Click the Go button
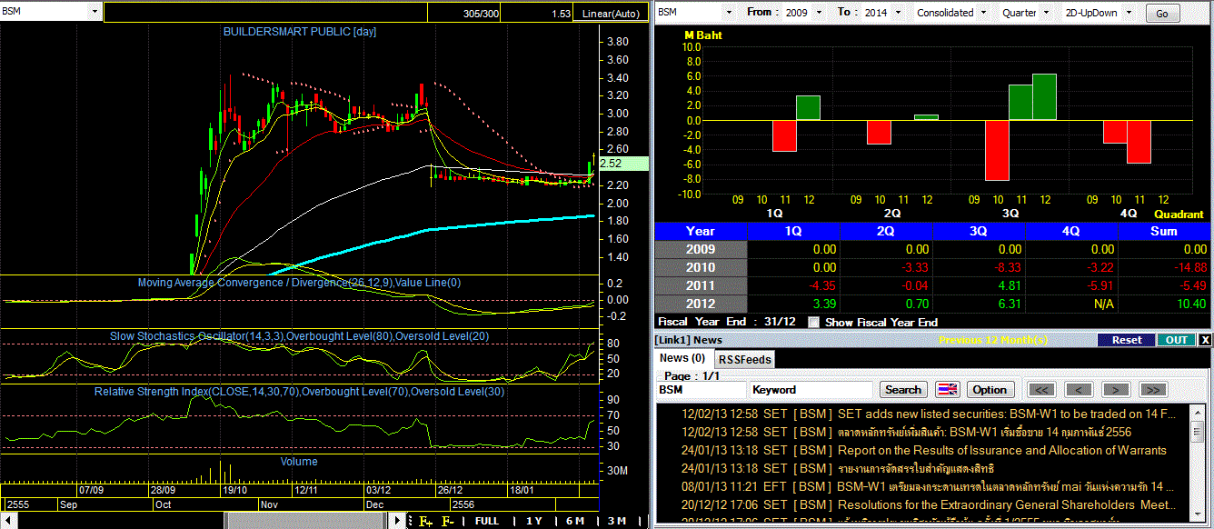Screen dimensions: 1214x529 (1162, 14)
